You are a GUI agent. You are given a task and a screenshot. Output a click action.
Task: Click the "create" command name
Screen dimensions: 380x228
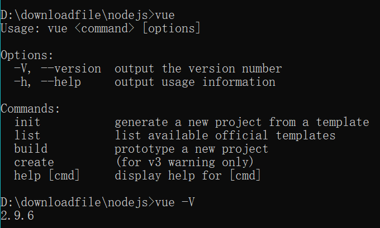(34, 162)
